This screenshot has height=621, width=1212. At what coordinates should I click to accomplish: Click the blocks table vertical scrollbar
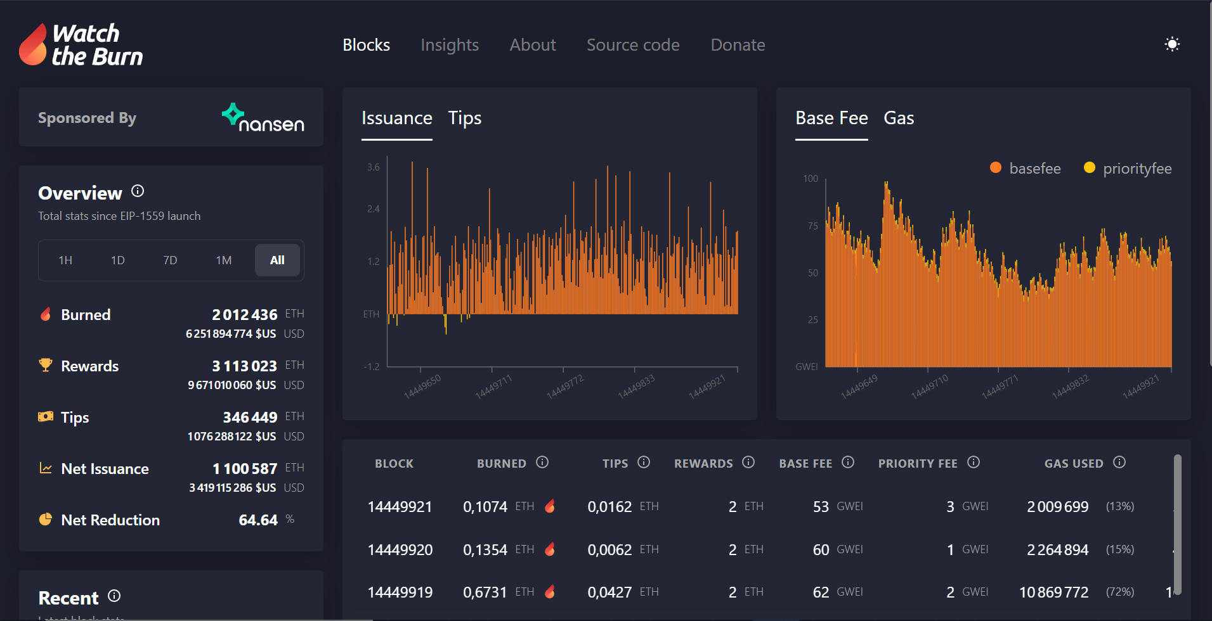pyautogui.click(x=1177, y=523)
